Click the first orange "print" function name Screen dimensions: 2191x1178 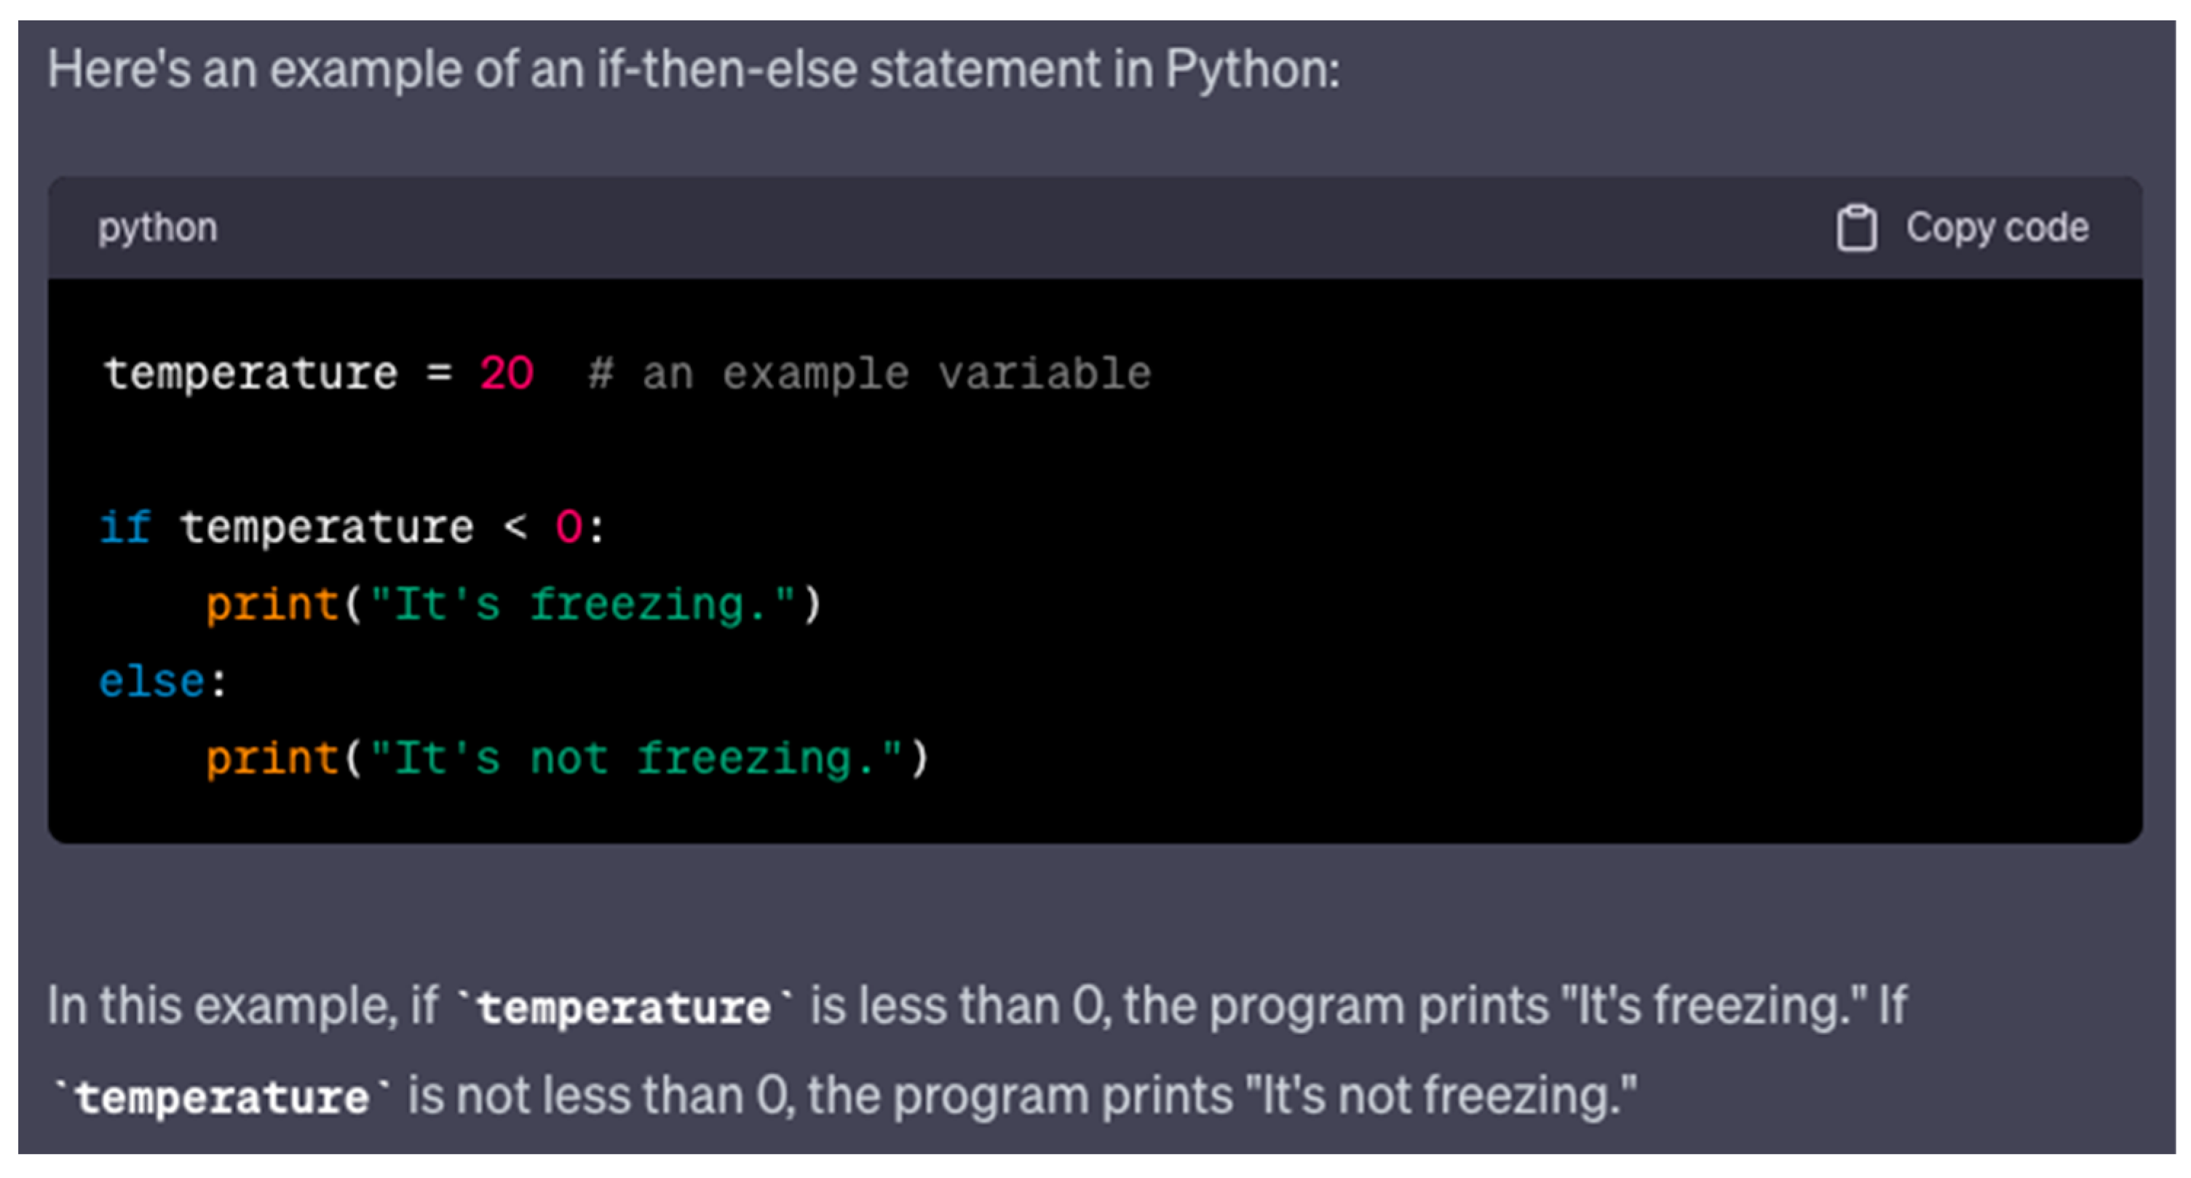coord(272,605)
